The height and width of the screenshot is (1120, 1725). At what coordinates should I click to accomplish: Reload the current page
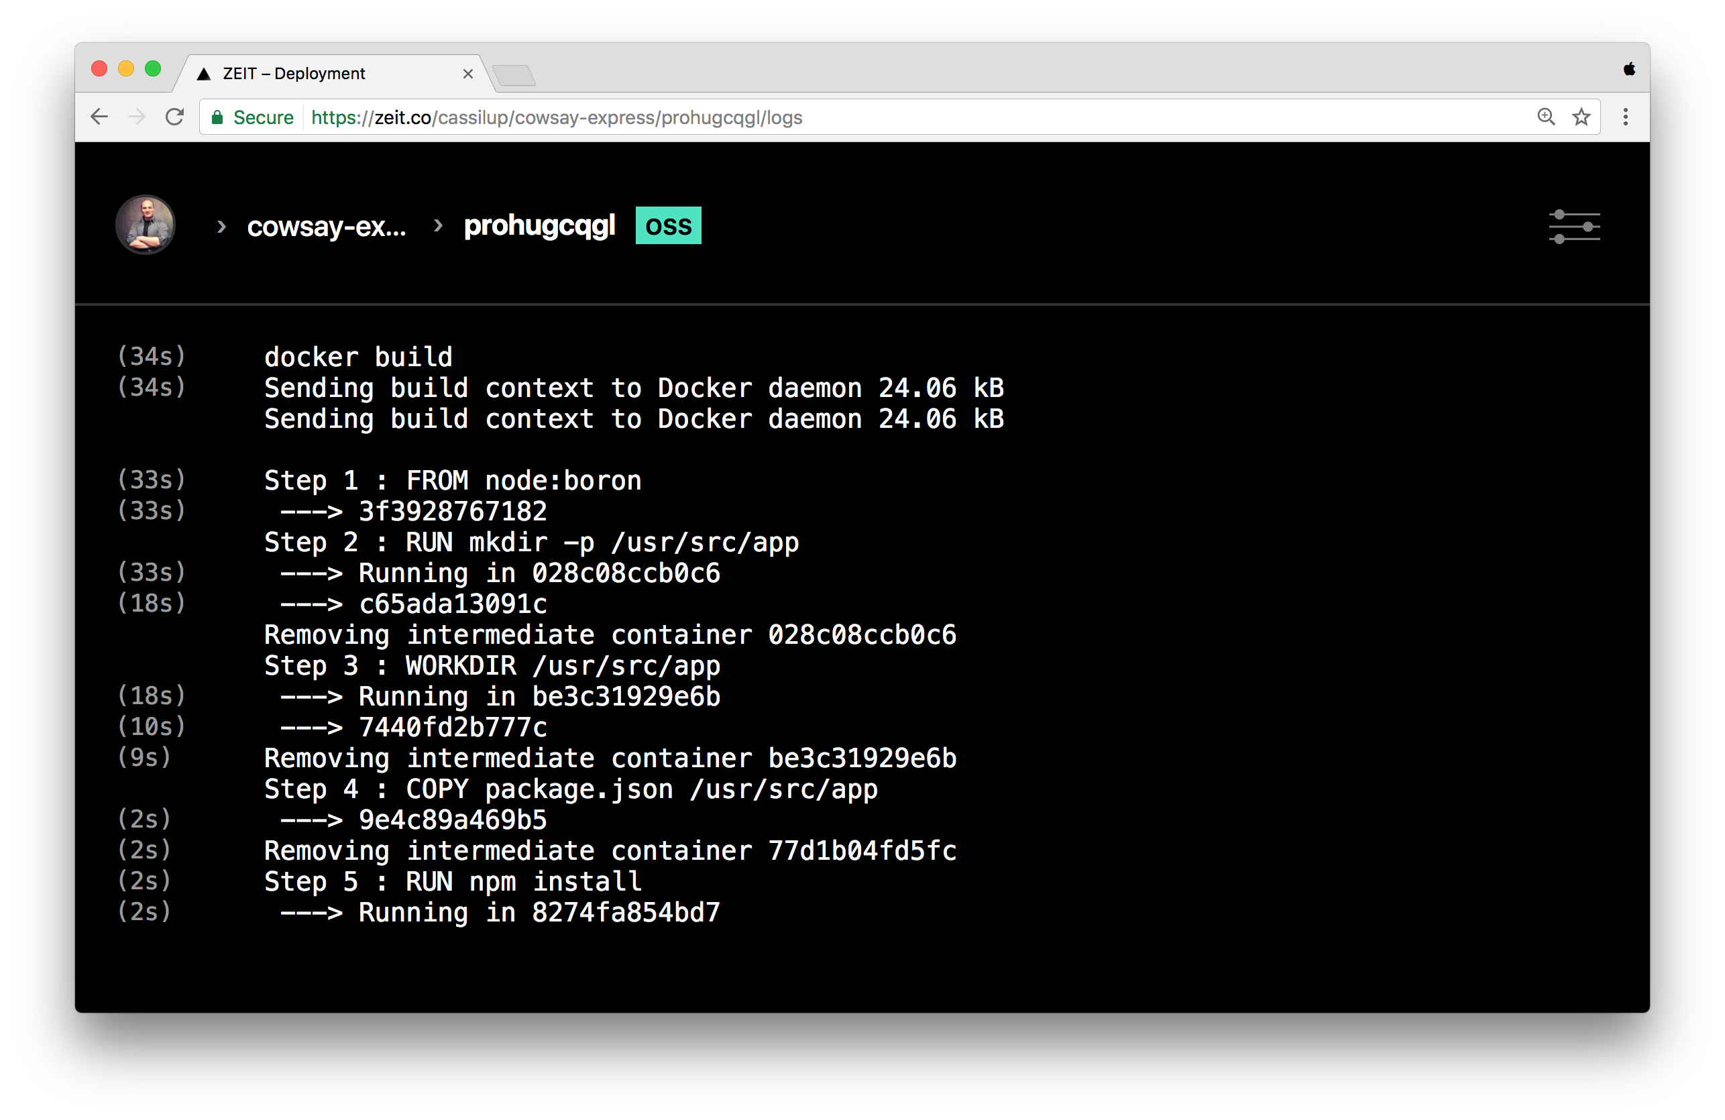point(174,117)
